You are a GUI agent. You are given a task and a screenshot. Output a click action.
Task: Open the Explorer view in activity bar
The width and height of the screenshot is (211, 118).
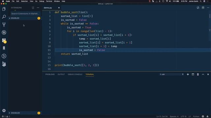click(x=4, y=9)
